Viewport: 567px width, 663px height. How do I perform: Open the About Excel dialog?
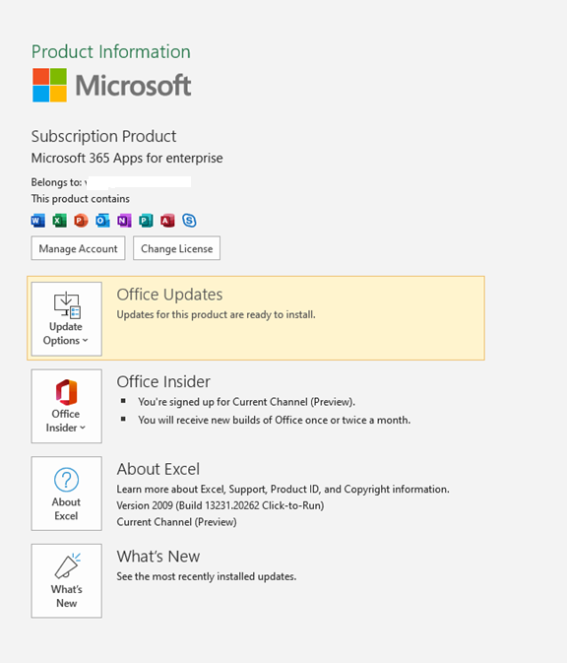(x=66, y=493)
